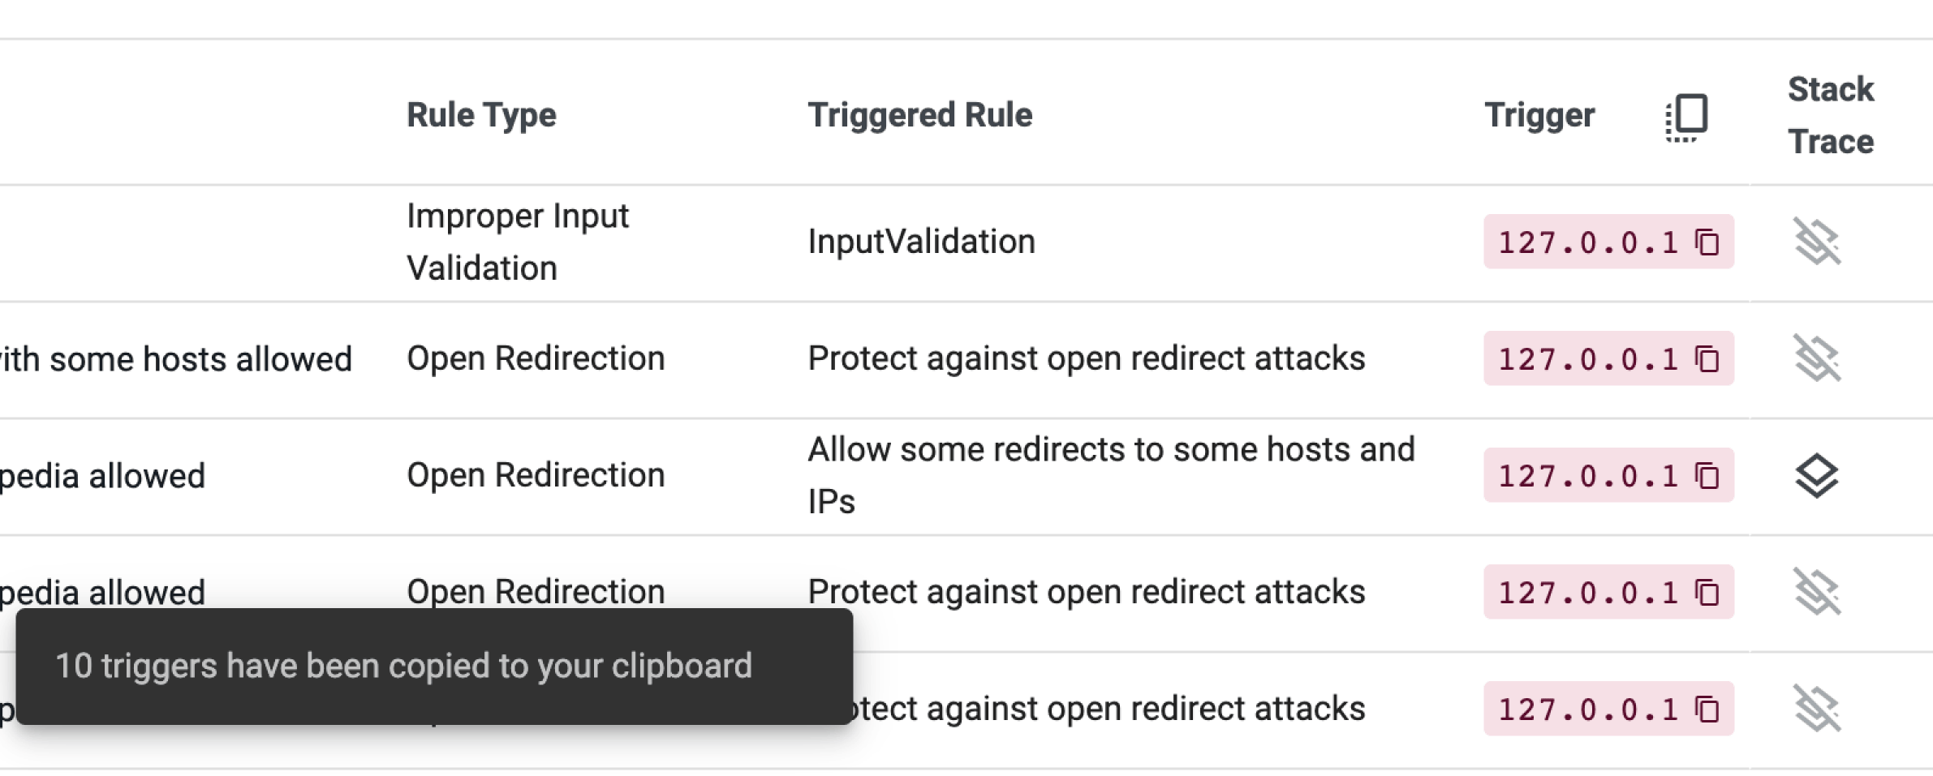
Task: Click the Stack Trace column header
Action: coord(1831,115)
